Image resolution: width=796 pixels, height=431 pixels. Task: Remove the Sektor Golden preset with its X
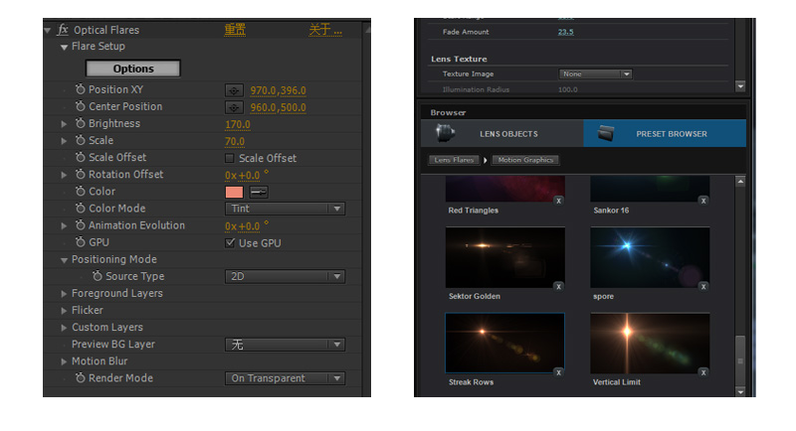pyautogui.click(x=559, y=287)
